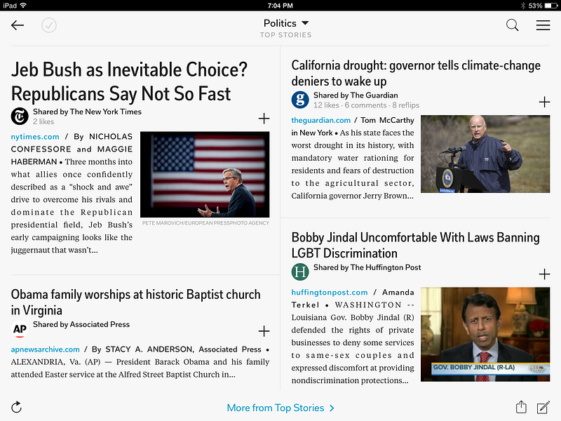View the Jeb Bush flag photo
The width and height of the screenshot is (561, 421).
(x=205, y=174)
